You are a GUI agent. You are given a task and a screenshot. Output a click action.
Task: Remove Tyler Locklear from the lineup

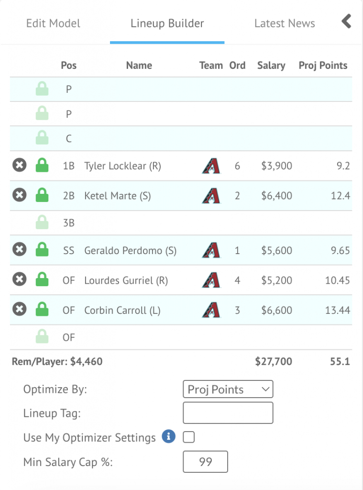[x=19, y=166]
